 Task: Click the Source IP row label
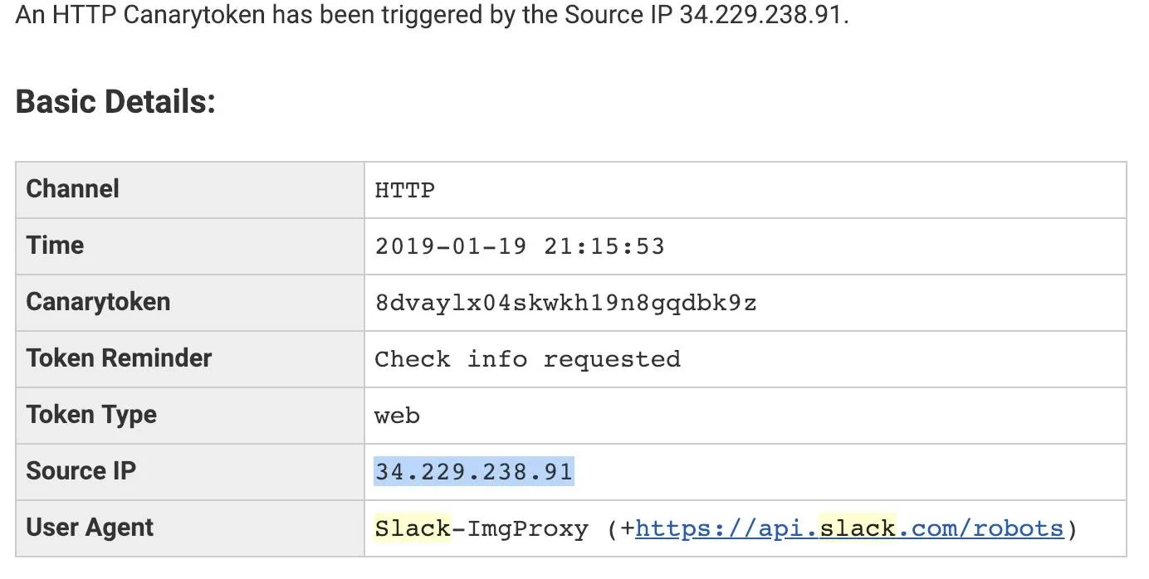click(81, 471)
